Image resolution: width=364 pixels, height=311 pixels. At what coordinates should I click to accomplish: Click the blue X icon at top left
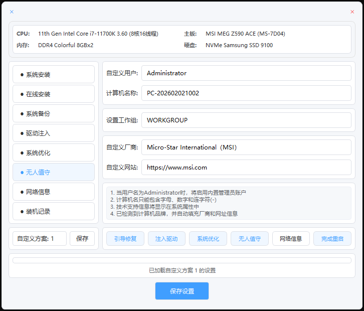click(x=12, y=12)
